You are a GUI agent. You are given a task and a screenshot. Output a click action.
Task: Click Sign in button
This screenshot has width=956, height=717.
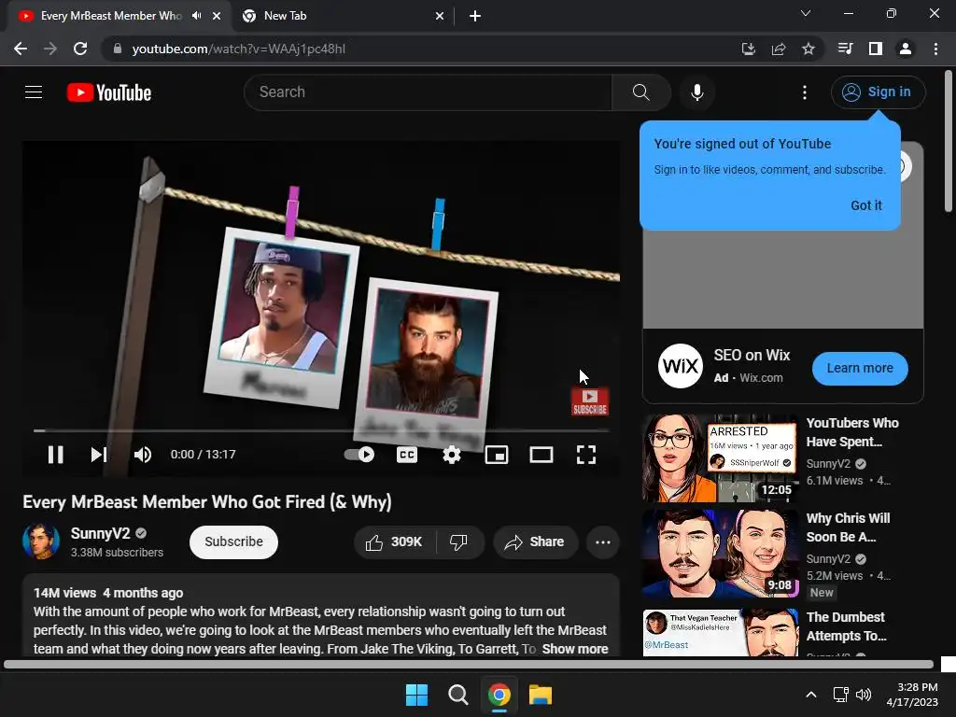pyautogui.click(x=878, y=92)
